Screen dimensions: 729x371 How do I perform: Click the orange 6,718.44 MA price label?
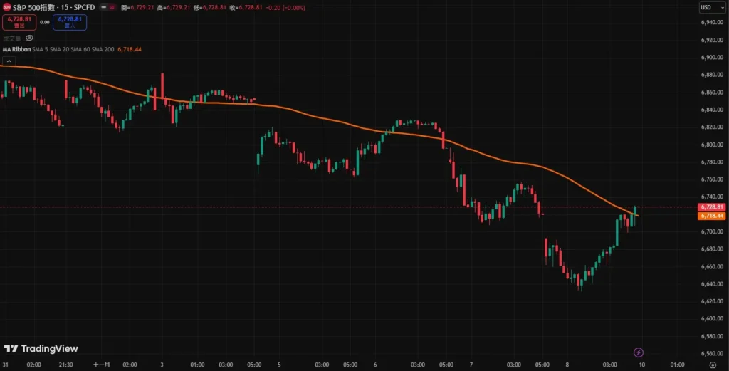tap(713, 215)
